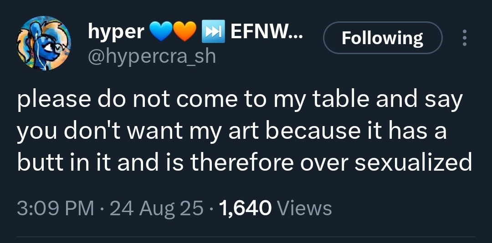Click the truncated "EFNW..." name text

[x=266, y=31]
